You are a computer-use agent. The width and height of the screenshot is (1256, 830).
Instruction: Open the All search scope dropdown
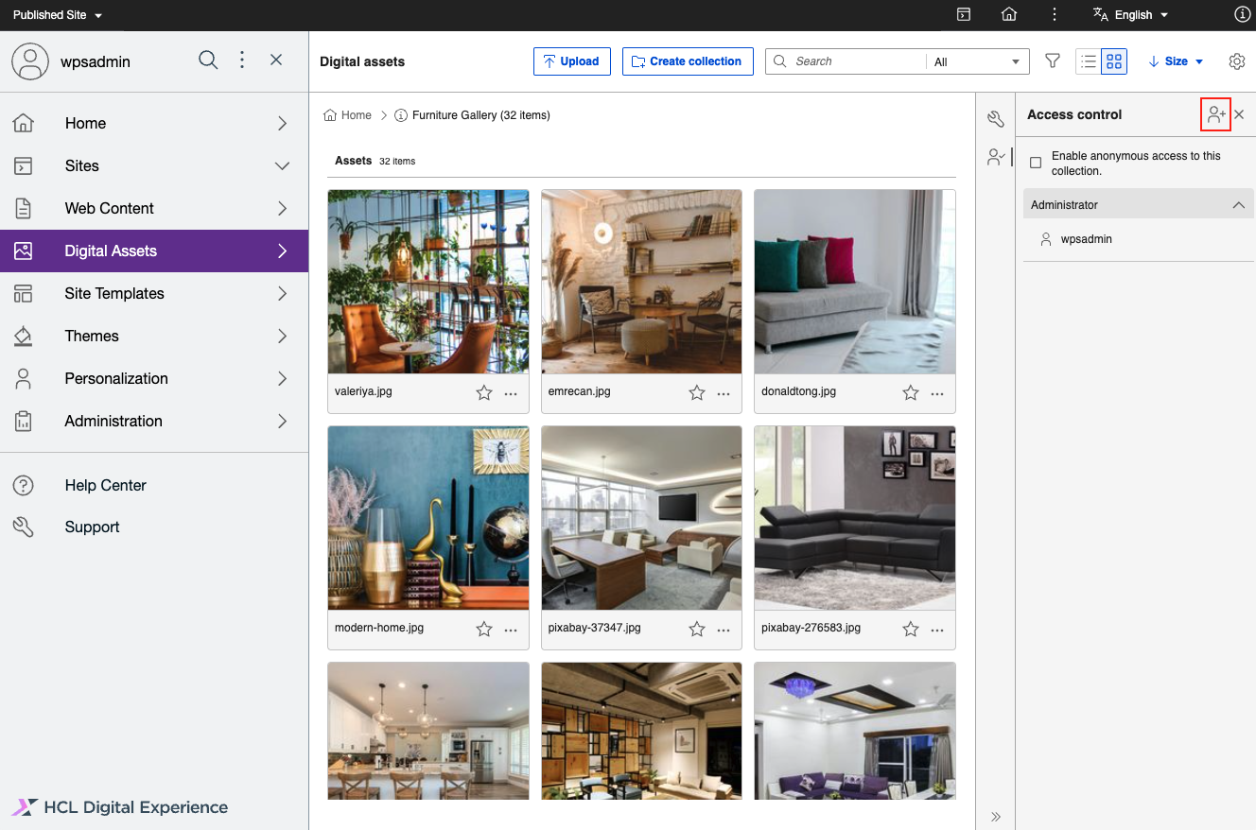point(978,61)
